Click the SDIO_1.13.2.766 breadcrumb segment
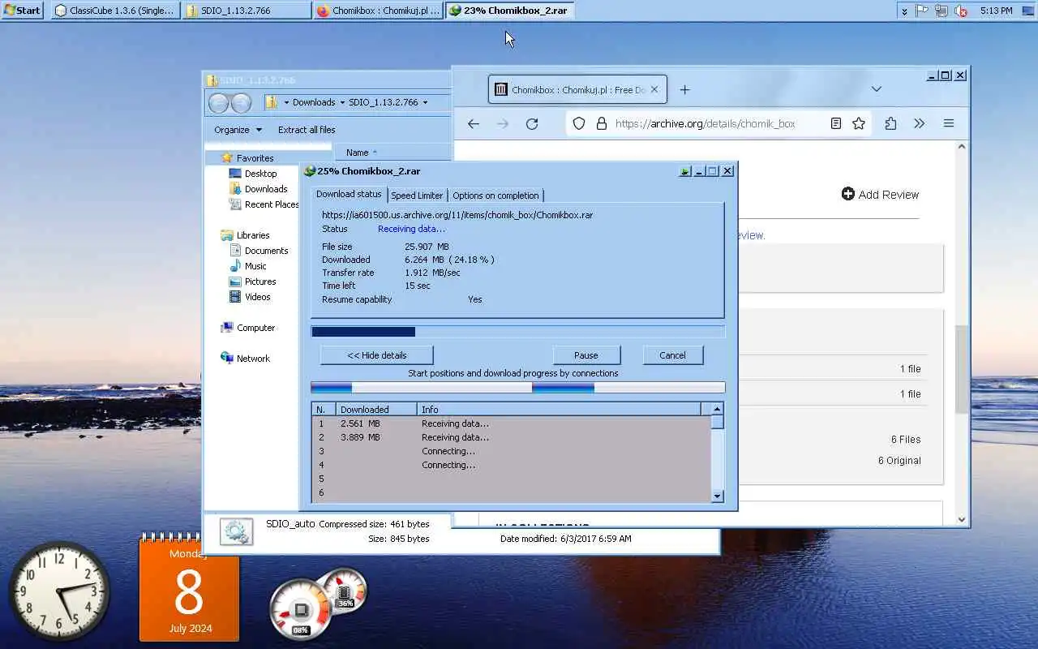This screenshot has width=1038, height=649. pyautogui.click(x=383, y=102)
